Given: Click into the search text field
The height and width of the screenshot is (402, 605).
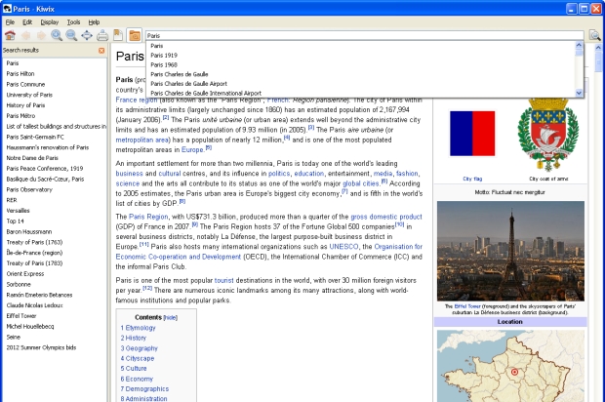Looking at the screenshot, I should coord(361,35).
